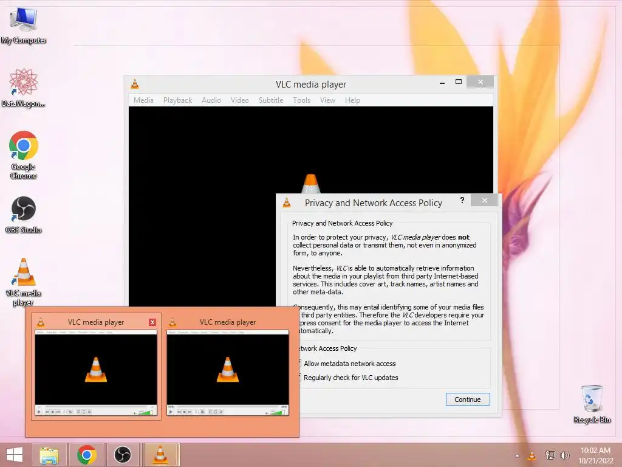
Task: Open the Help menu in VLC
Action: click(x=352, y=100)
